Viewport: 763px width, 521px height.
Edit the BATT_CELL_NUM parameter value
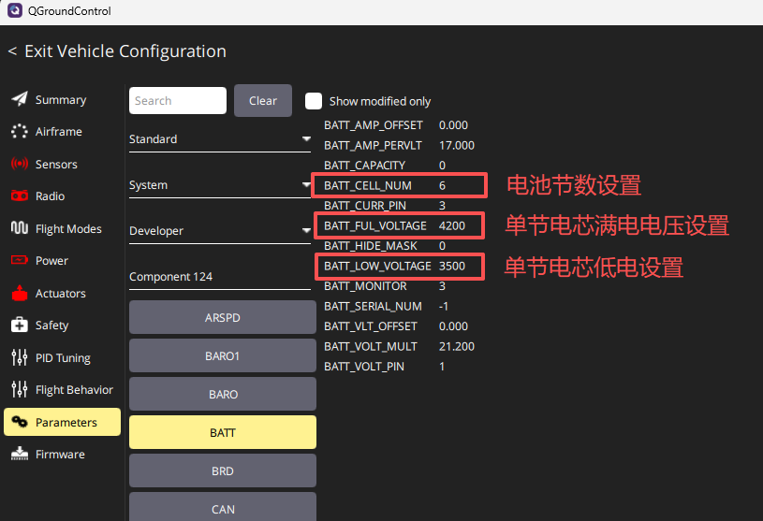coord(443,185)
